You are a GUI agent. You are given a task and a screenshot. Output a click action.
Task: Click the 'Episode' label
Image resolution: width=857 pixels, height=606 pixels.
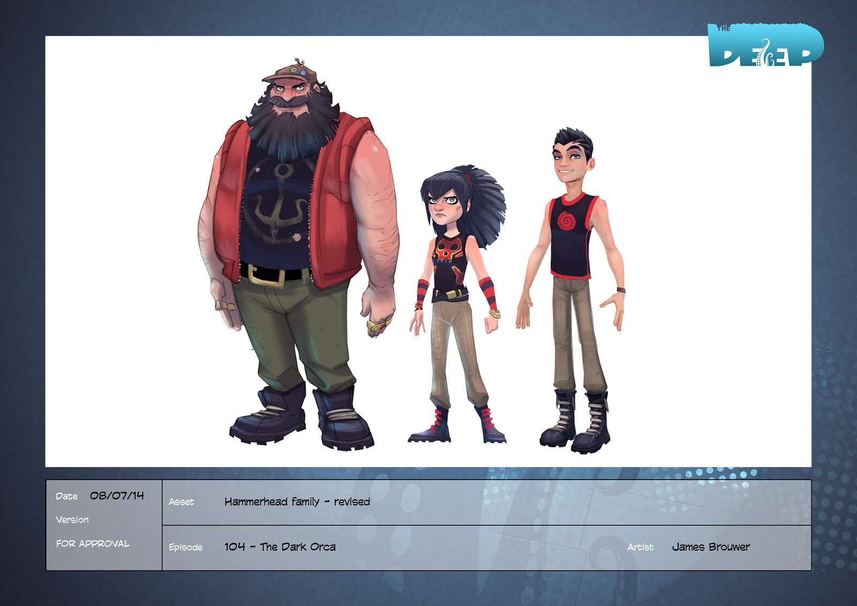tap(186, 547)
